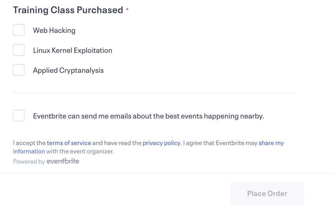Image resolution: width=334 pixels, height=207 pixels.
Task: Click the red required asterisk
Action: point(127,10)
